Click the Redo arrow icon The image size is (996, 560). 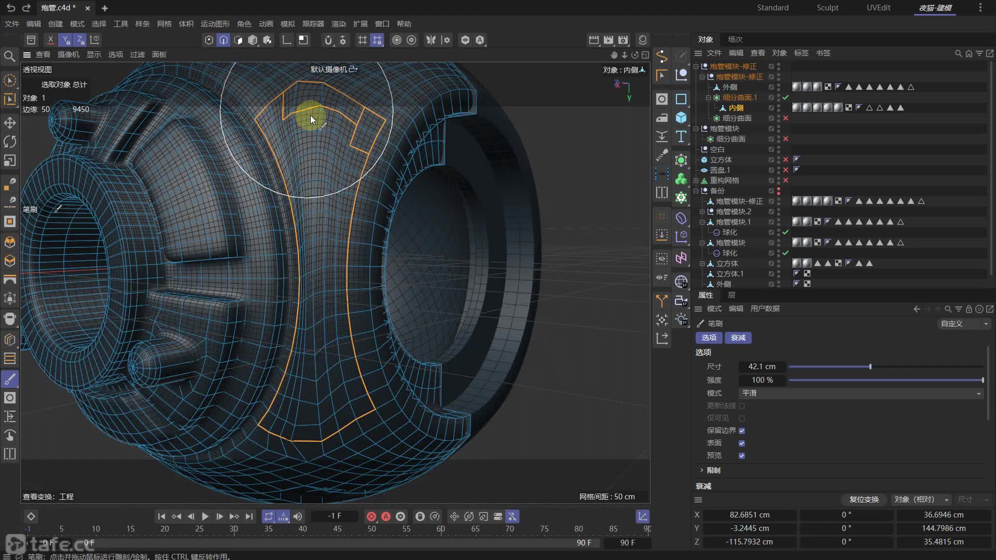tap(26, 8)
